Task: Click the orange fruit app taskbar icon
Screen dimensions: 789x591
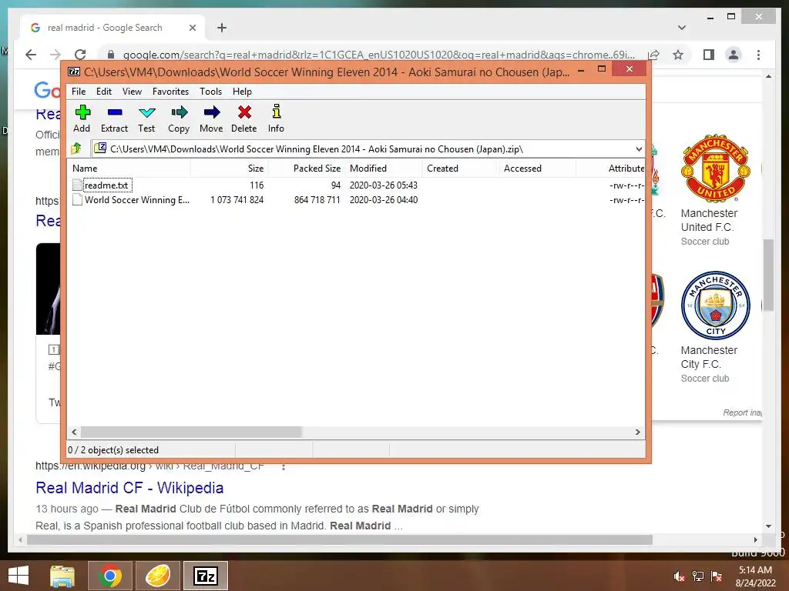Action: point(158,576)
